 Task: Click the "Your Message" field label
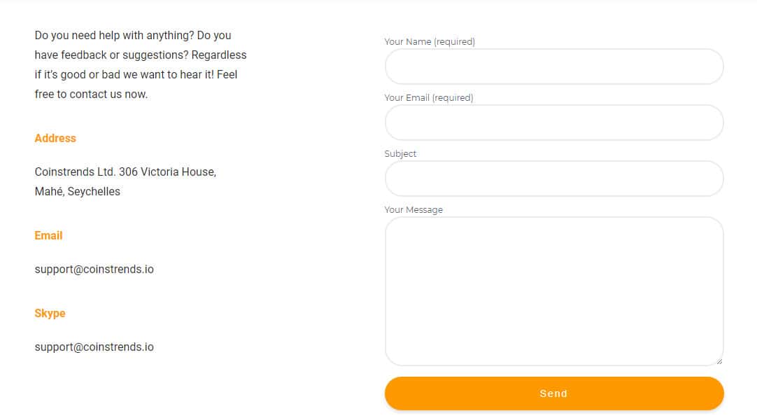413,210
